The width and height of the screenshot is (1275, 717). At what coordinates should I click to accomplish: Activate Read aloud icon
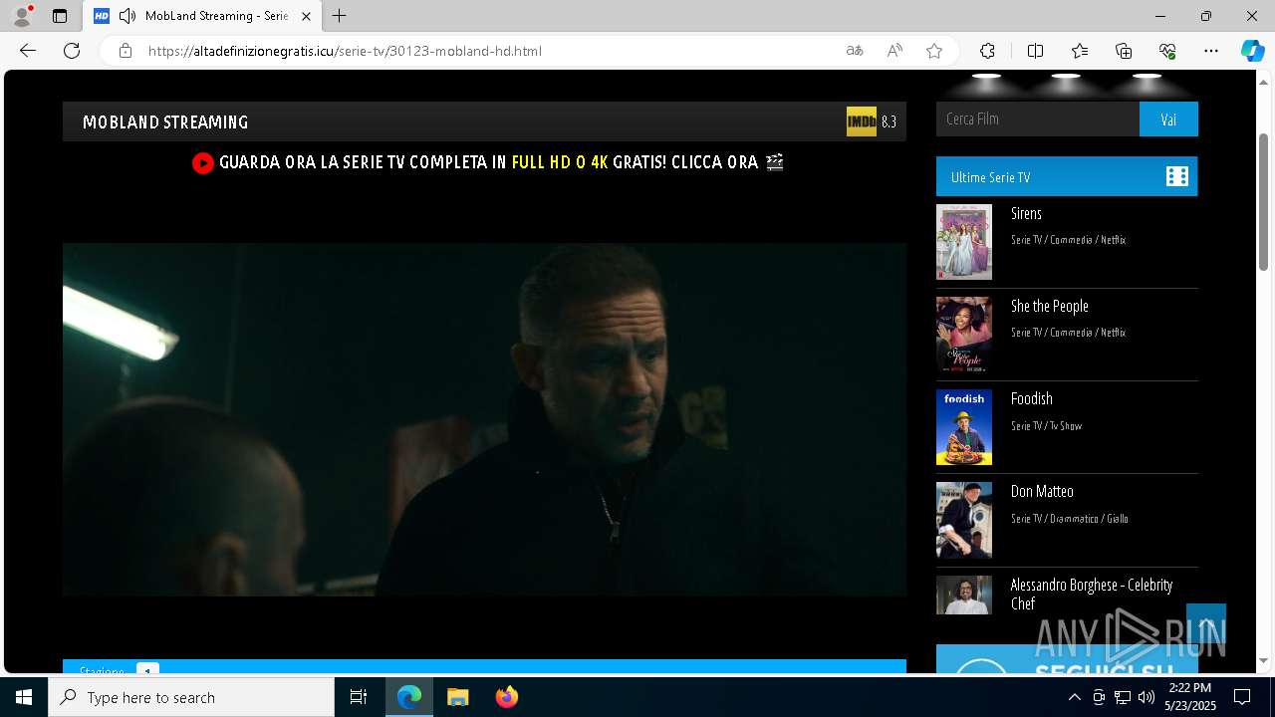894,51
